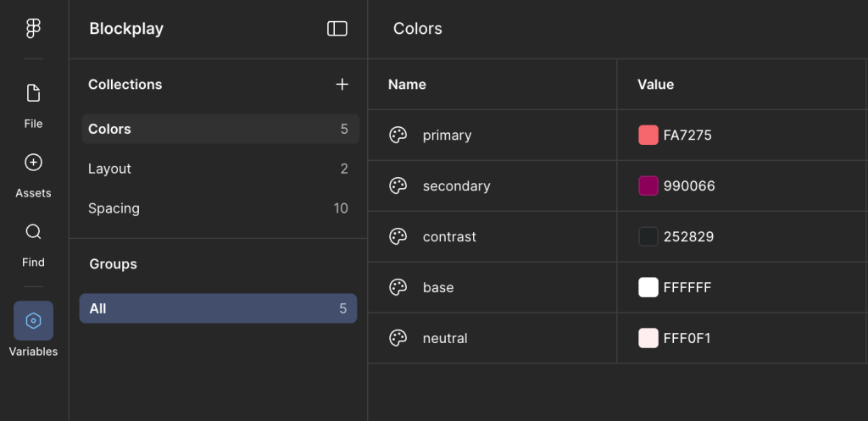868x421 pixels.
Task: Click the primary color swatch FA7275
Action: tap(648, 136)
